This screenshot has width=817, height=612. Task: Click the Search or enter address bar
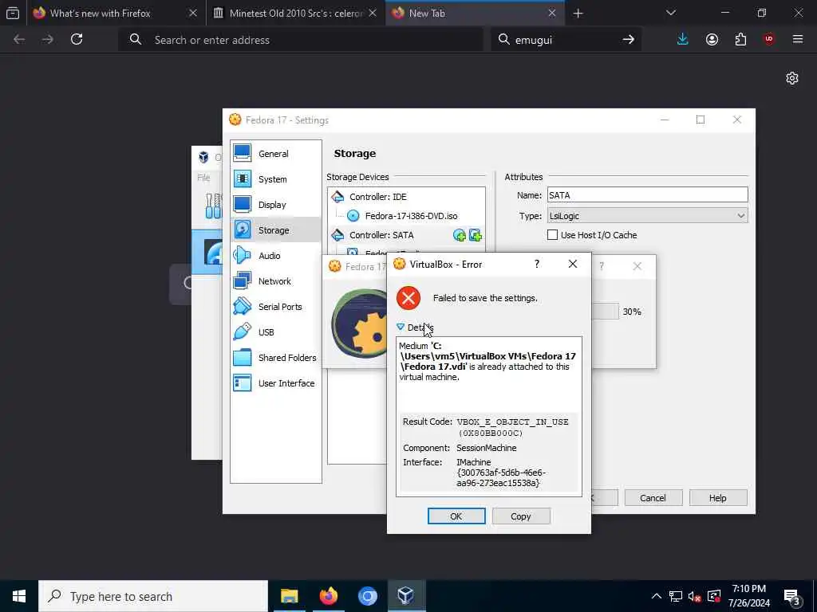(301, 40)
